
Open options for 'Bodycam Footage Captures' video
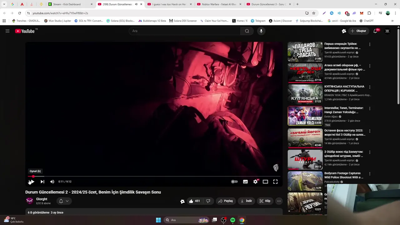(x=370, y=173)
